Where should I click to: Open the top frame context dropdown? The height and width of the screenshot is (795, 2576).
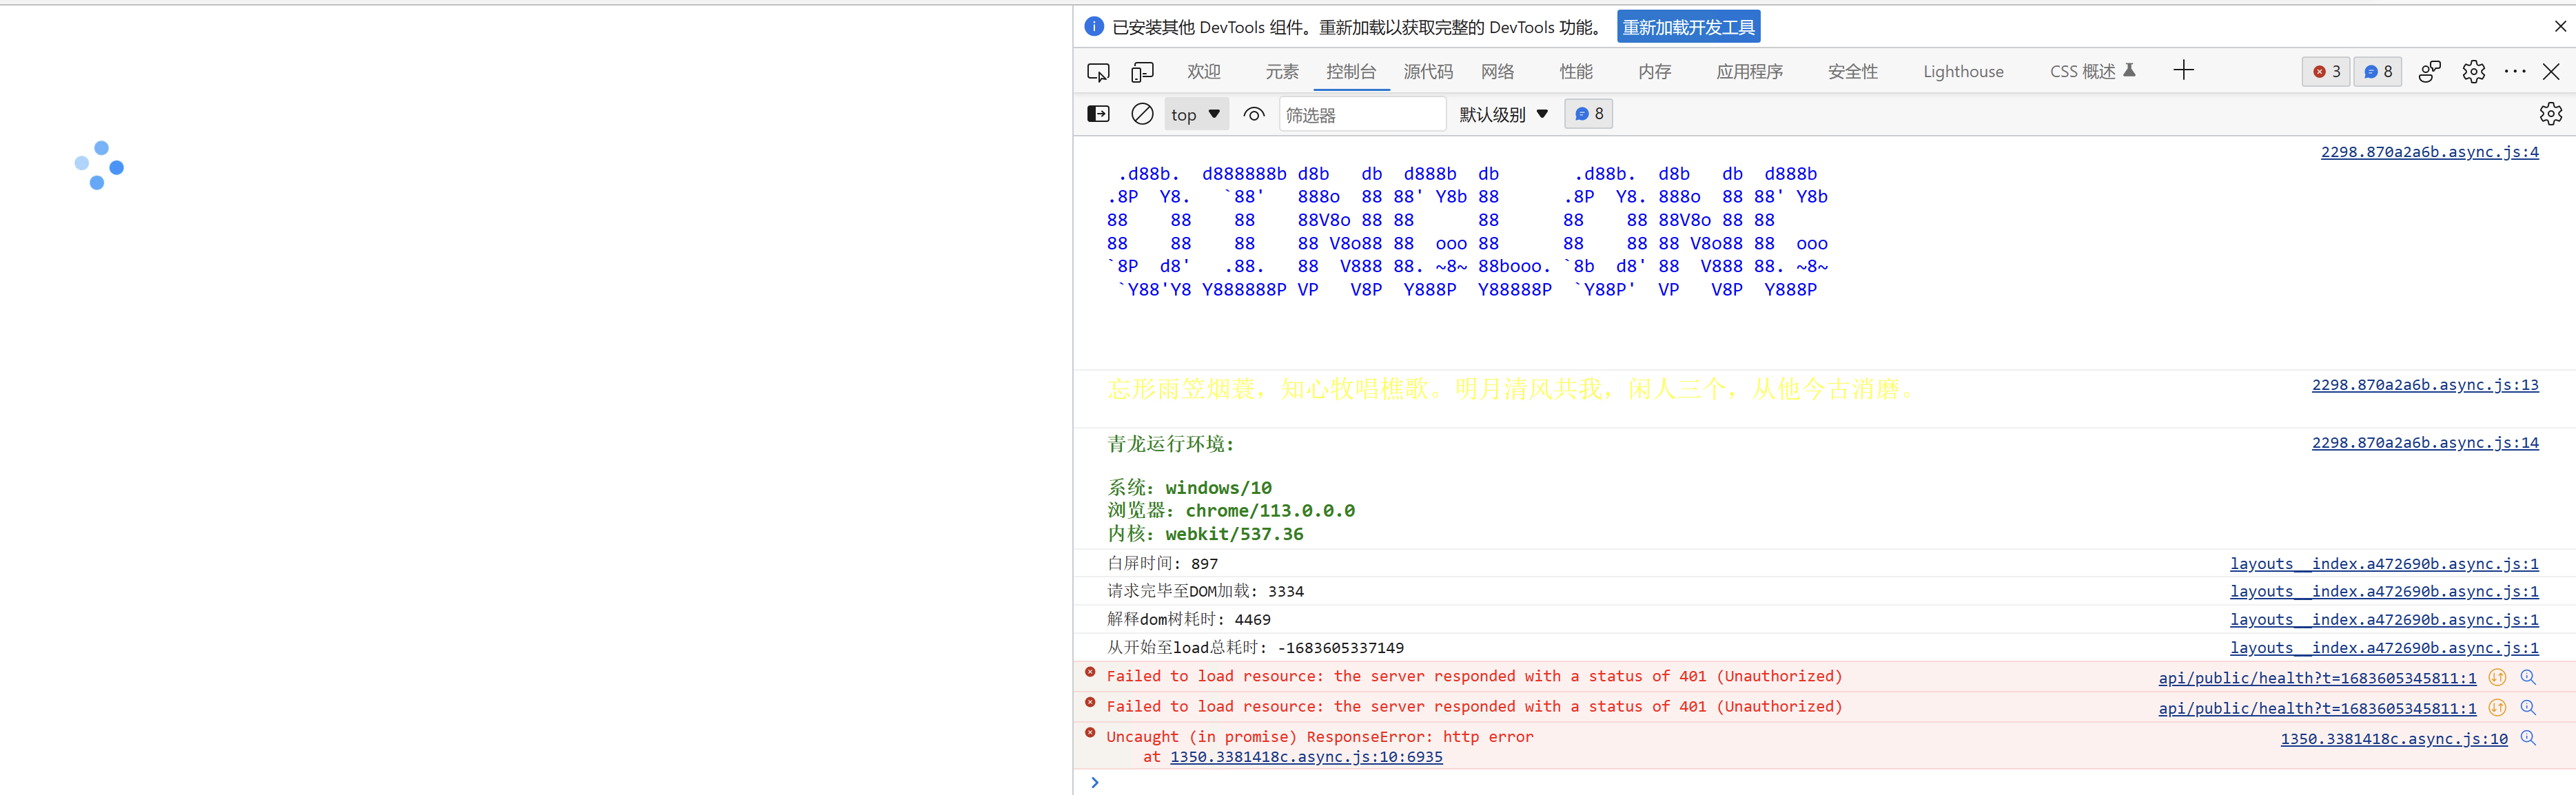tap(1196, 113)
